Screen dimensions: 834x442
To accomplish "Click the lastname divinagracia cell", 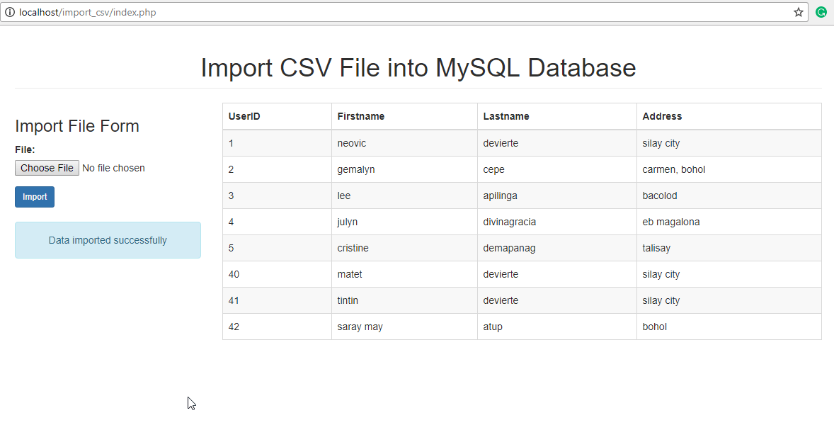I will tap(510, 222).
